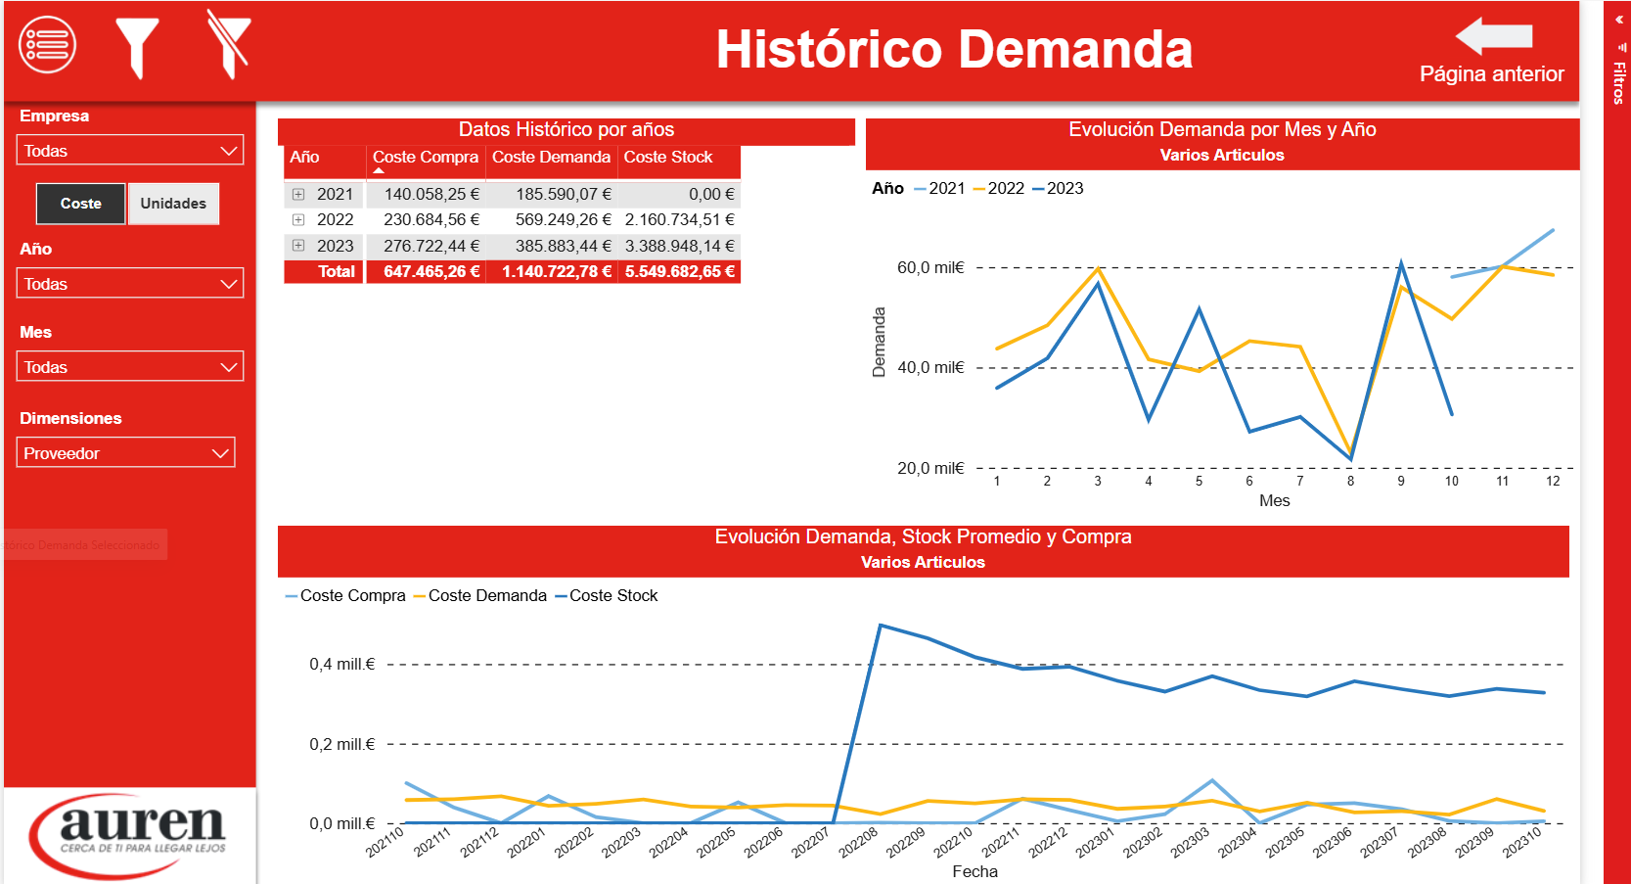
Task: Open the Mes dropdown
Action: (130, 367)
